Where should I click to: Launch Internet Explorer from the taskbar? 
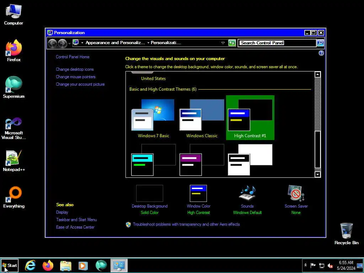point(31,265)
